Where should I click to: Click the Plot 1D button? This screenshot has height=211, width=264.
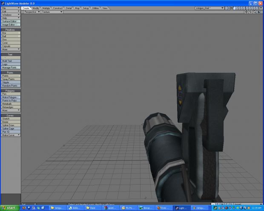point(11,132)
